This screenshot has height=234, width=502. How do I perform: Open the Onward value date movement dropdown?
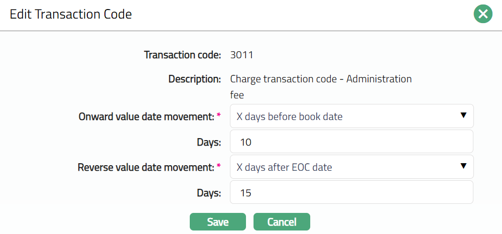[351, 116]
